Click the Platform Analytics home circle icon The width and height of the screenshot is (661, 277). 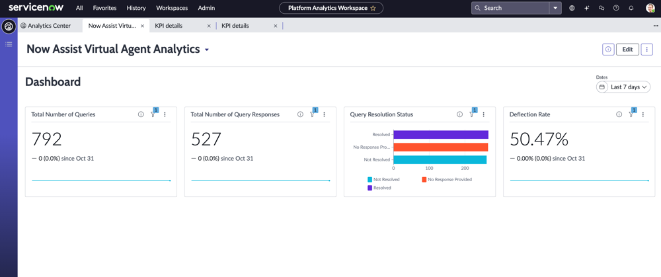click(9, 26)
